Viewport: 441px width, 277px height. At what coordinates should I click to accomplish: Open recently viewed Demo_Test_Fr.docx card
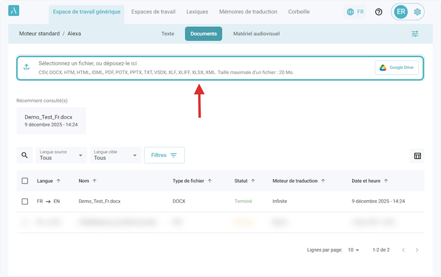pyautogui.click(x=51, y=121)
